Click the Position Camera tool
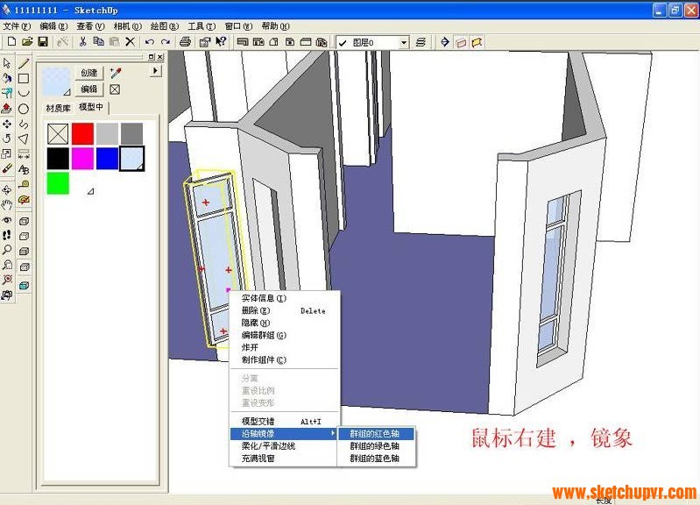Image resolution: width=700 pixels, height=505 pixels. coord(7,295)
